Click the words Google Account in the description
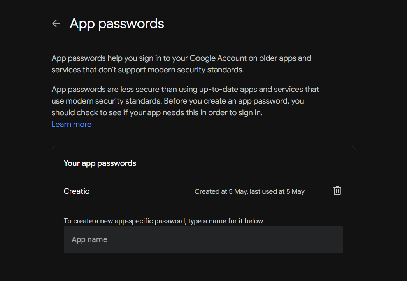 pyautogui.click(x=218, y=58)
